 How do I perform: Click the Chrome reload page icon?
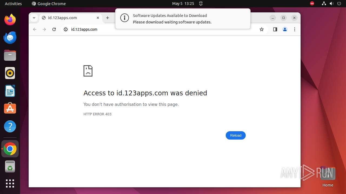point(54,29)
